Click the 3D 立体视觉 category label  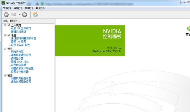point(14,25)
